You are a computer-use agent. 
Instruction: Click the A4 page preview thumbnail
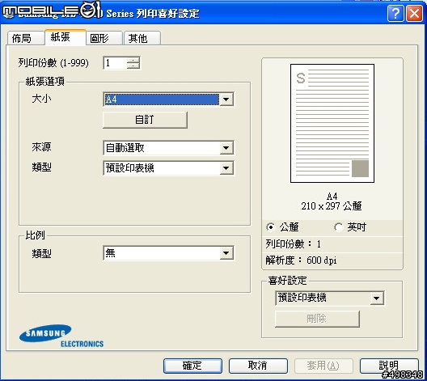[332, 124]
